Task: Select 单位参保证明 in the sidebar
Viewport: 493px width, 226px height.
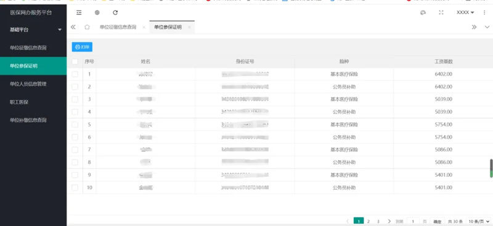Action: [x=33, y=66]
